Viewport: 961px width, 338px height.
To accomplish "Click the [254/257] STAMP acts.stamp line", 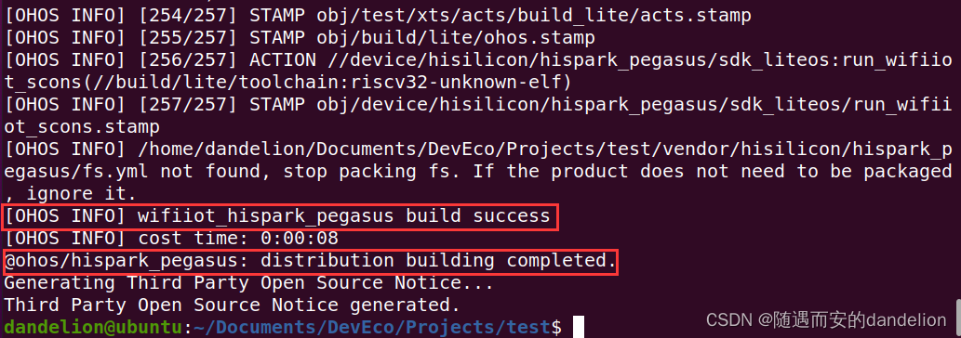I will [378, 16].
